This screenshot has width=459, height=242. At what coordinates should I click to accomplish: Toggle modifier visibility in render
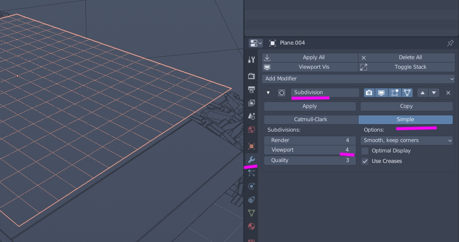[x=369, y=92]
